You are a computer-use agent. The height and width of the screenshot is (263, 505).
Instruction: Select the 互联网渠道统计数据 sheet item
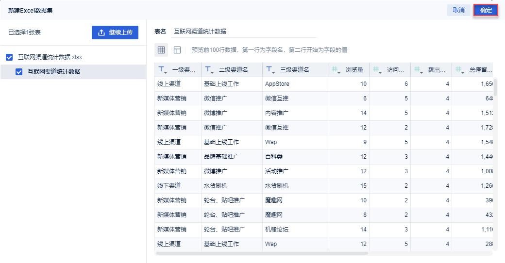click(x=54, y=72)
